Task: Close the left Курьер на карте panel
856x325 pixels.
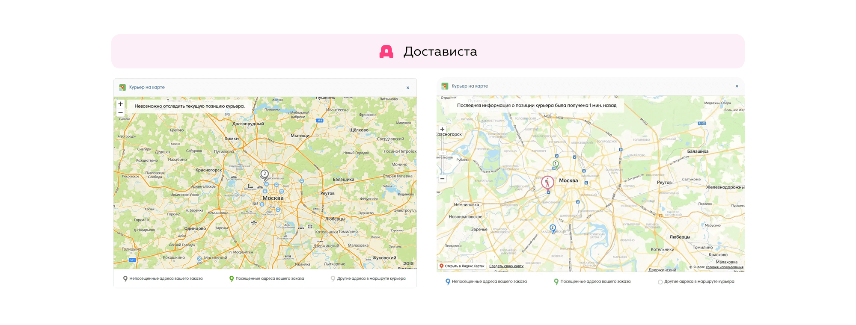Action: pyautogui.click(x=408, y=88)
